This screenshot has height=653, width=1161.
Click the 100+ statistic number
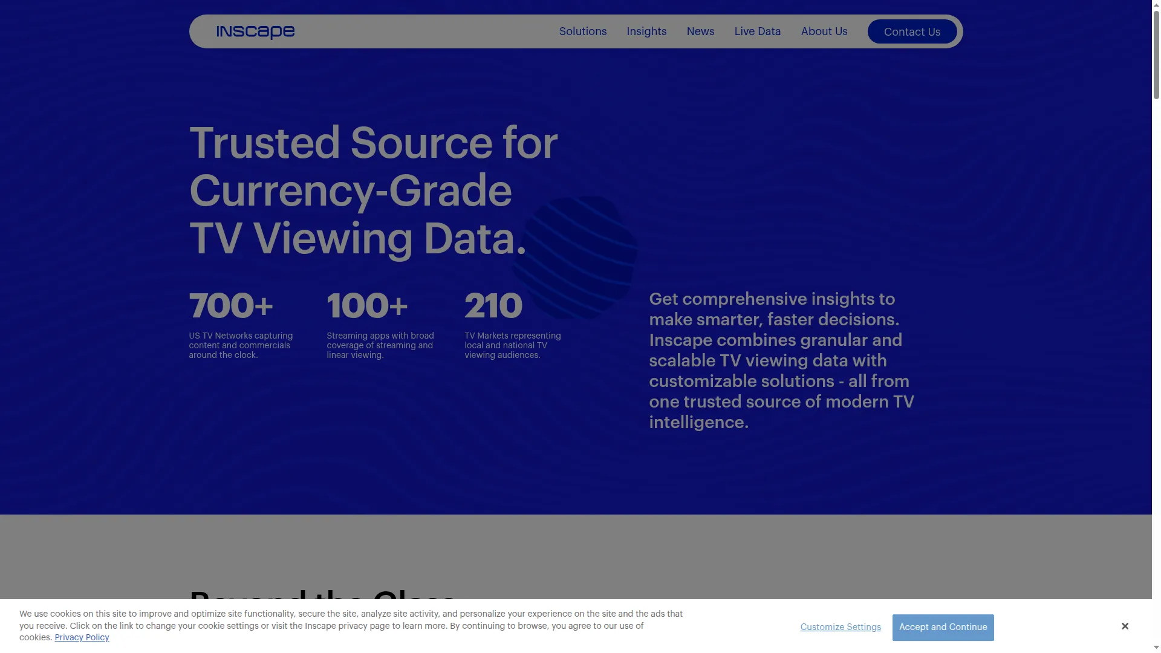pyautogui.click(x=367, y=305)
